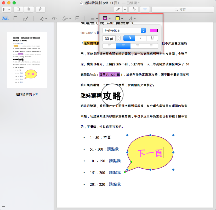
Task: Select the rectangular selection tool
Action: click(15, 18)
